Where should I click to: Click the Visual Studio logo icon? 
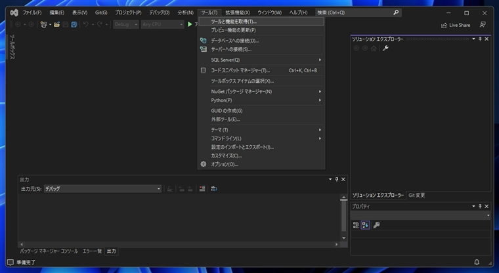14,12
